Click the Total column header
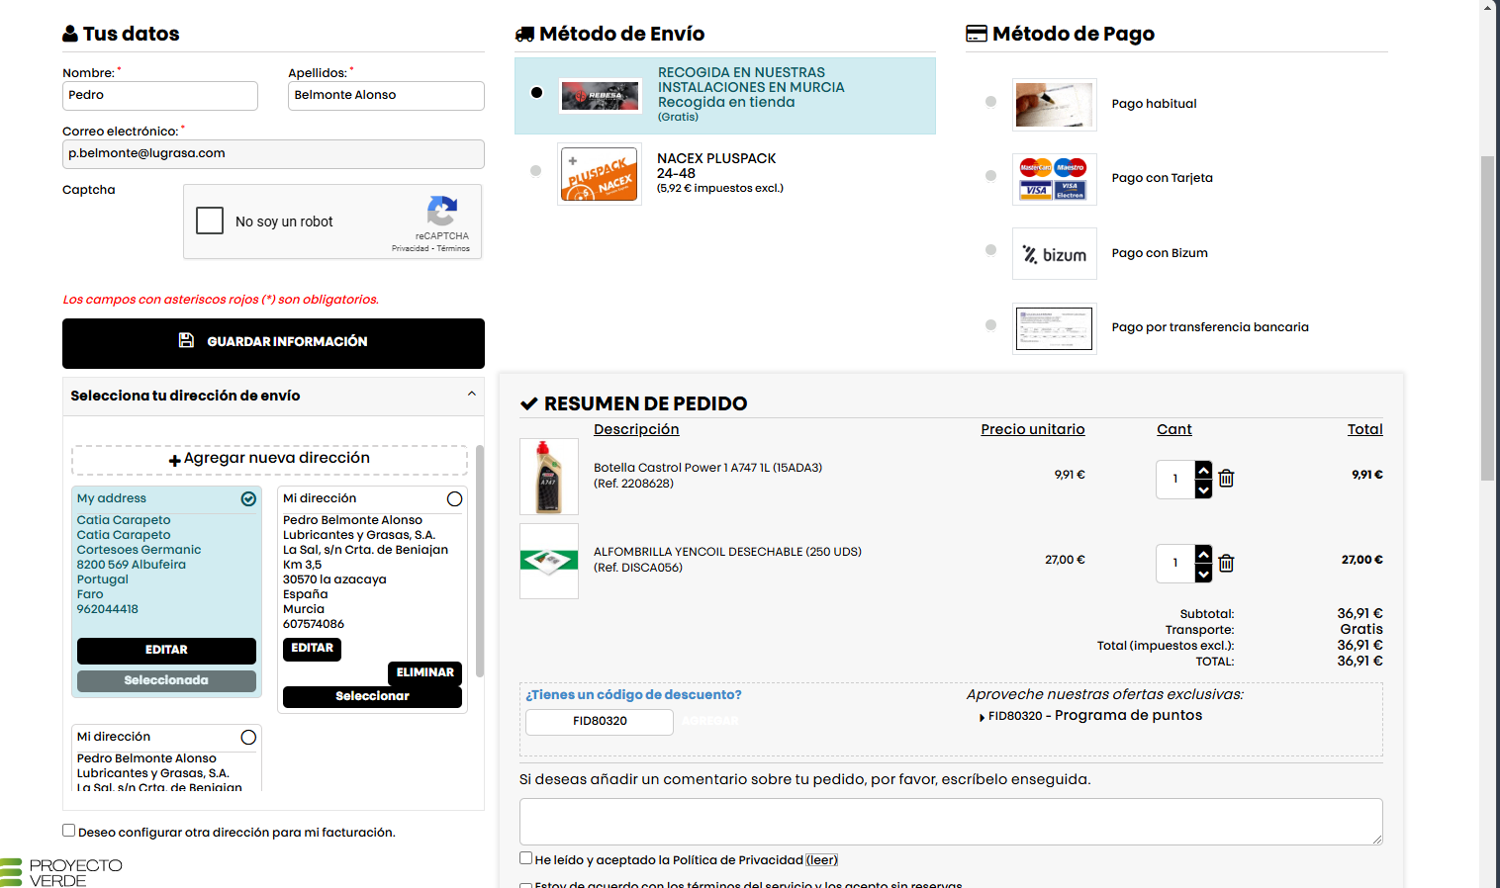The image size is (1500, 888). pyautogui.click(x=1365, y=430)
